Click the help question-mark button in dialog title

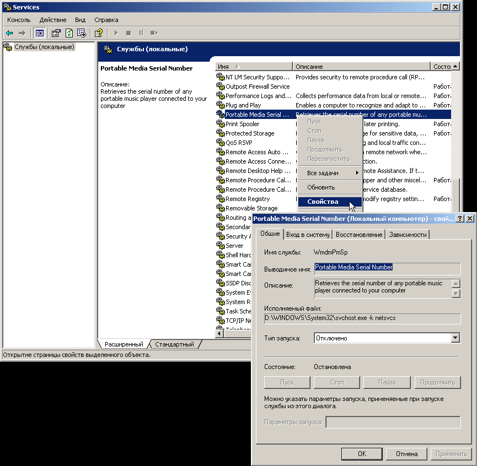tap(460, 219)
